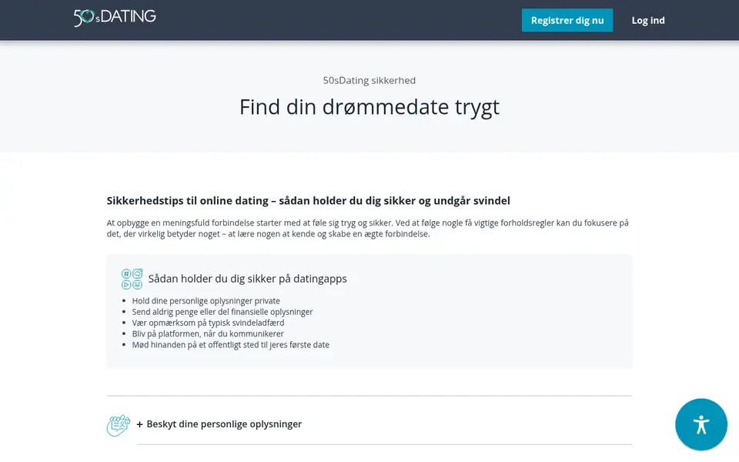Click the heading Sådan holder du dig sikker på datingapps

coord(247,279)
